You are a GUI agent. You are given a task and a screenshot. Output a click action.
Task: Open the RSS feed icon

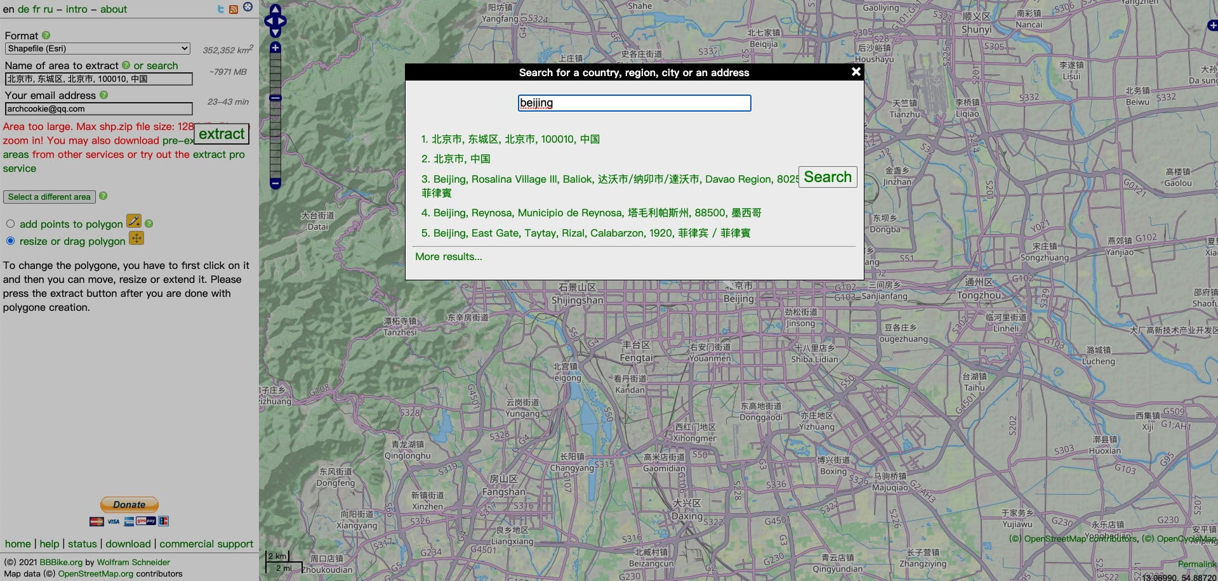click(x=233, y=8)
